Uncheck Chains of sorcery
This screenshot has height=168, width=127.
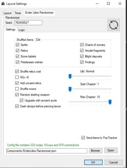coord(82,45)
